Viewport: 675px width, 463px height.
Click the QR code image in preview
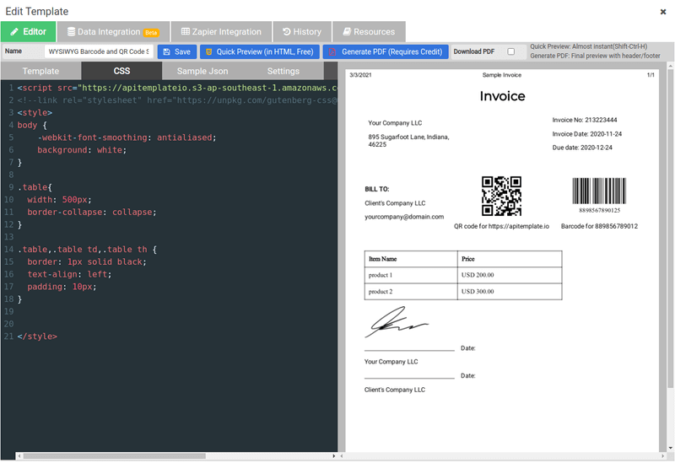(x=501, y=196)
